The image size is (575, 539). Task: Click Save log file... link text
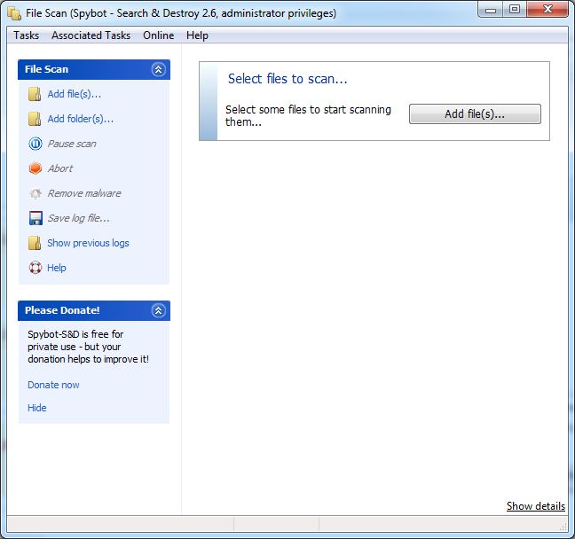click(78, 218)
